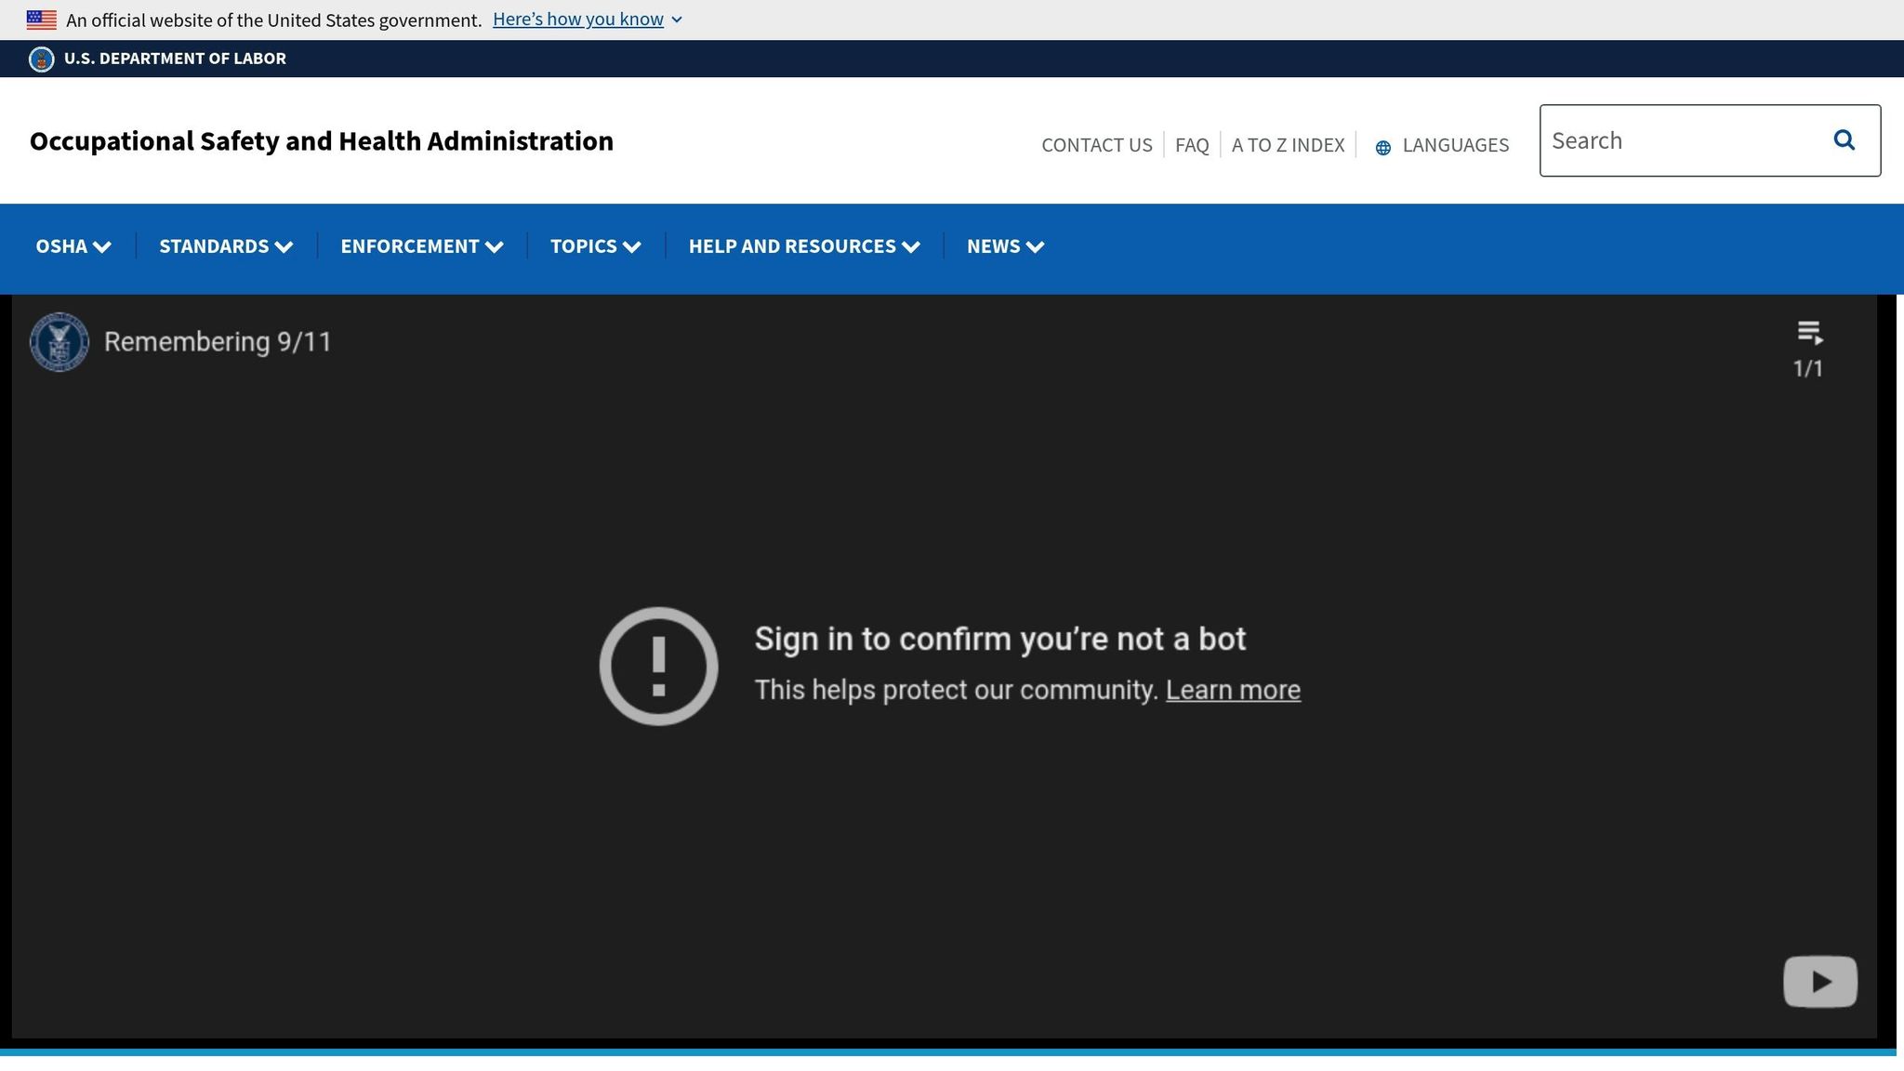Click the Contact Us link
Screen dimensions: 1904x1071
(x=1096, y=145)
